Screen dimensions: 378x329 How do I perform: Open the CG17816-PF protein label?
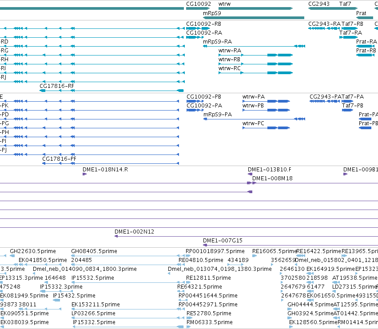[x=59, y=159]
